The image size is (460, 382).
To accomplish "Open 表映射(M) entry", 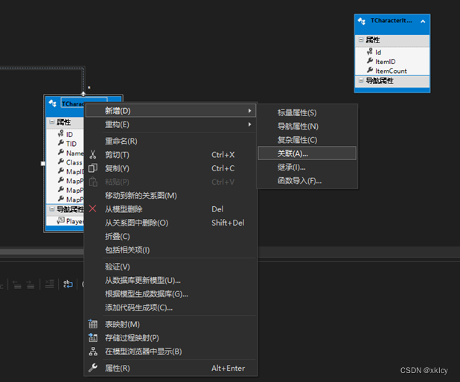I will [x=170, y=324].
